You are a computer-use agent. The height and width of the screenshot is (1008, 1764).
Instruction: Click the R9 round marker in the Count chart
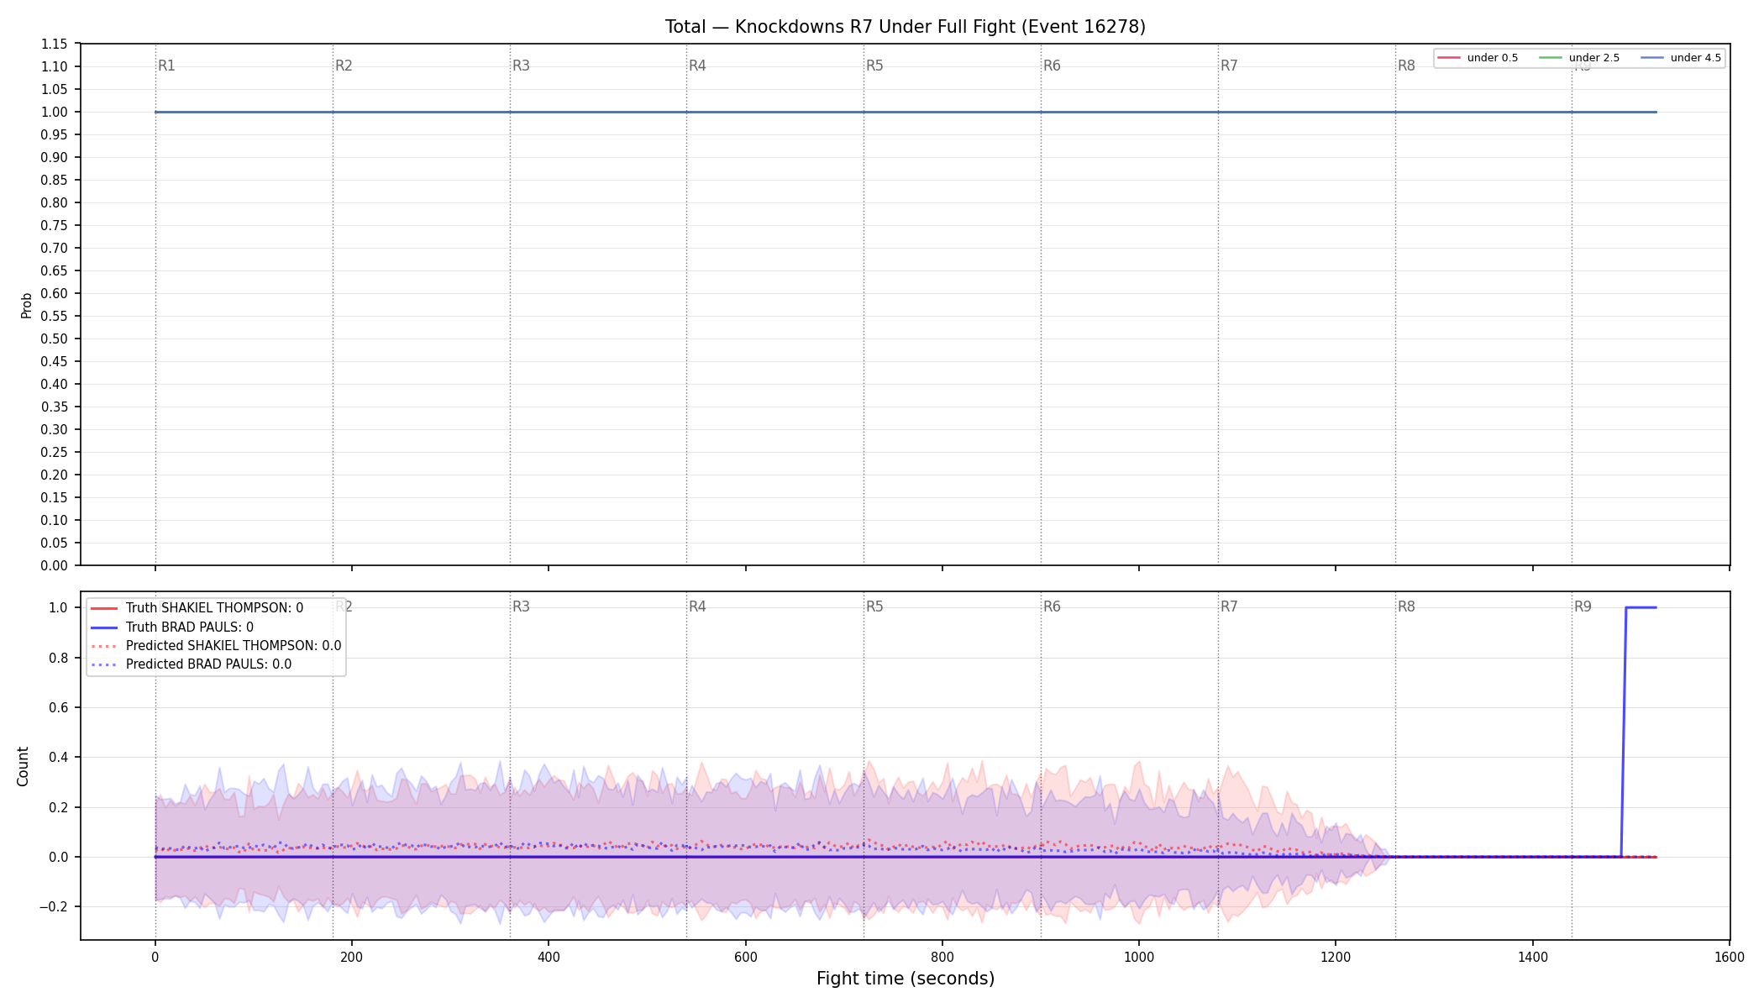(x=1583, y=606)
